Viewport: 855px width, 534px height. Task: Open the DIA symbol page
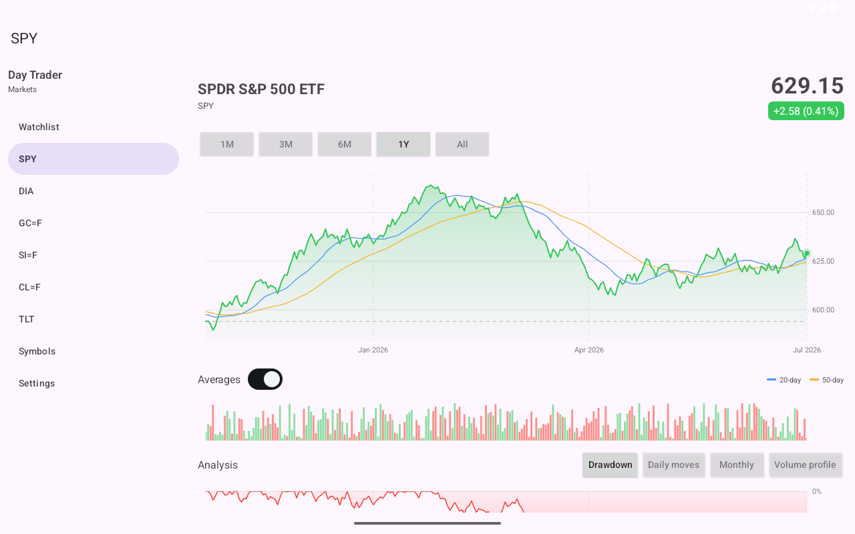(94, 191)
